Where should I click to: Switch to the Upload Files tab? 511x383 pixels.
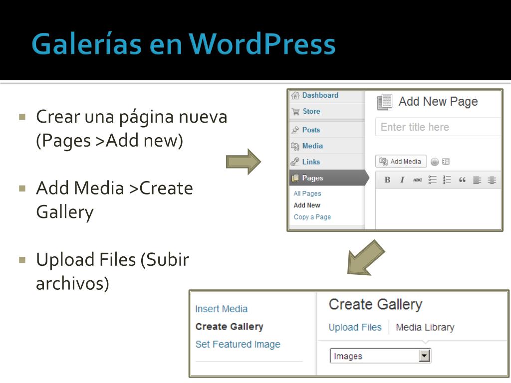pos(355,327)
